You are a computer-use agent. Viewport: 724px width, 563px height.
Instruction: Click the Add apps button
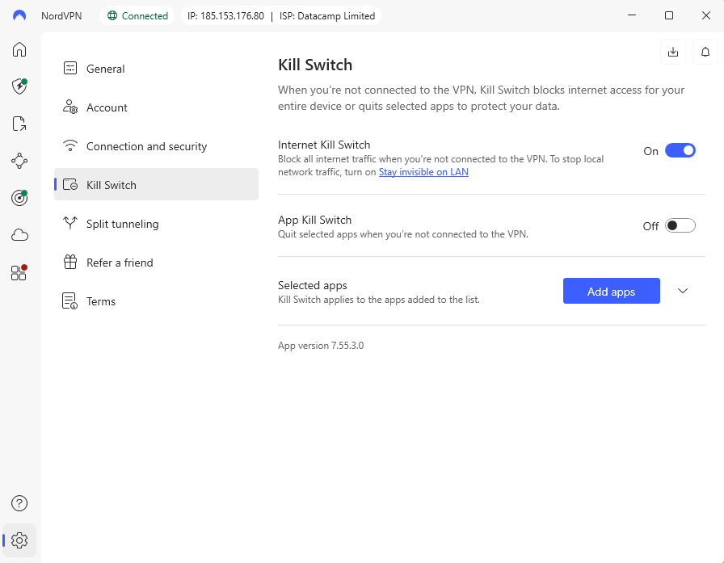[x=611, y=291]
